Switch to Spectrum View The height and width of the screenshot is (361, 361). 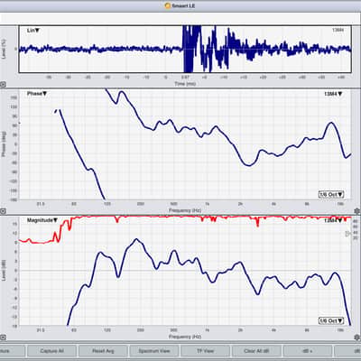point(154,351)
